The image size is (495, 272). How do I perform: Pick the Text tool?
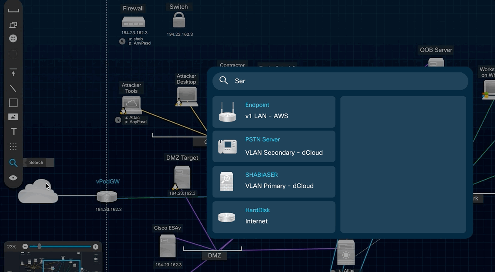[14, 131]
